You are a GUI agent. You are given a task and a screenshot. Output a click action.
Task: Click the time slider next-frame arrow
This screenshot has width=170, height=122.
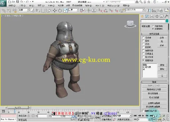[30, 107]
